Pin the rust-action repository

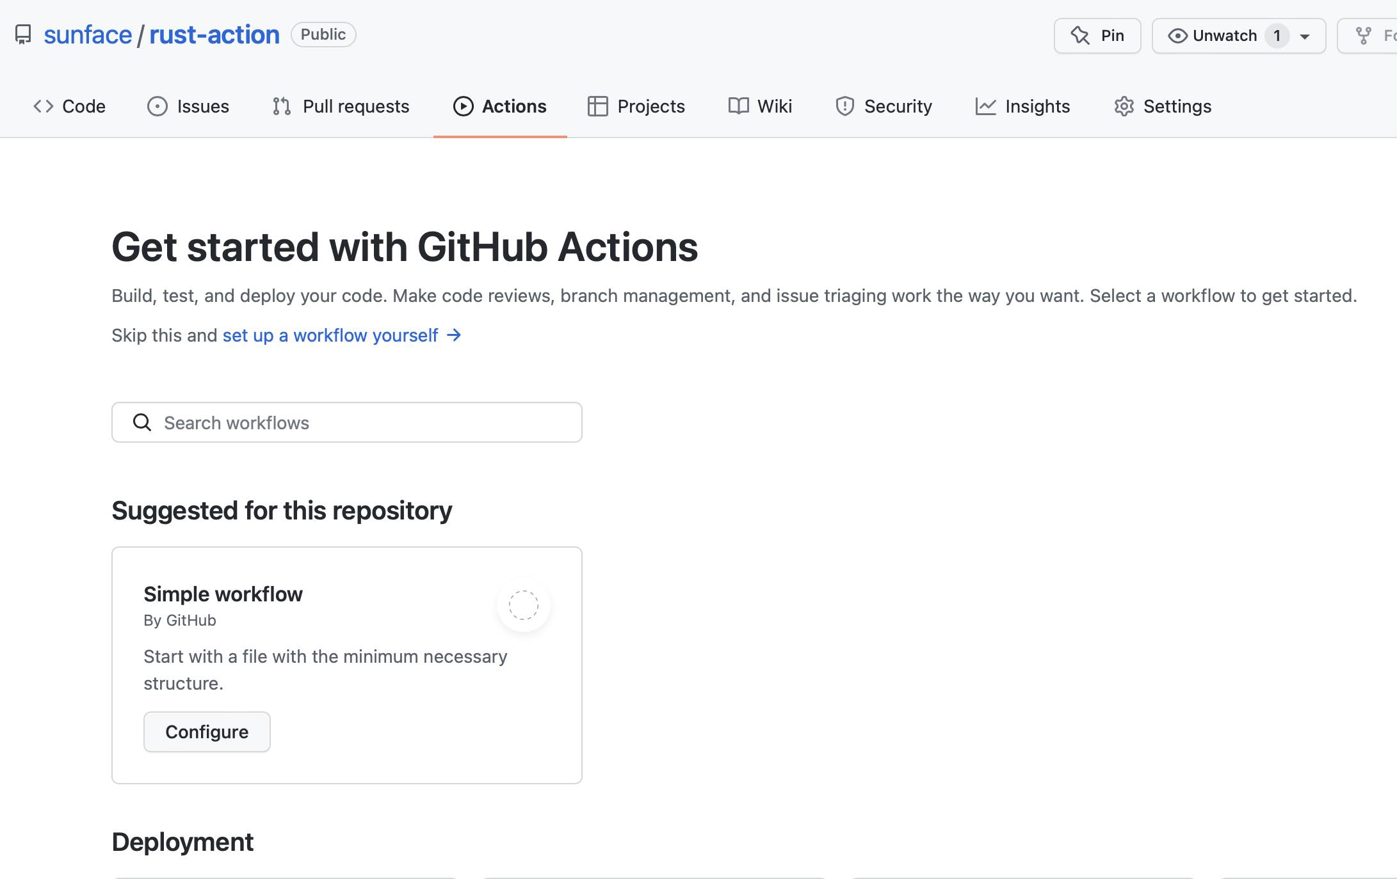pos(1097,36)
